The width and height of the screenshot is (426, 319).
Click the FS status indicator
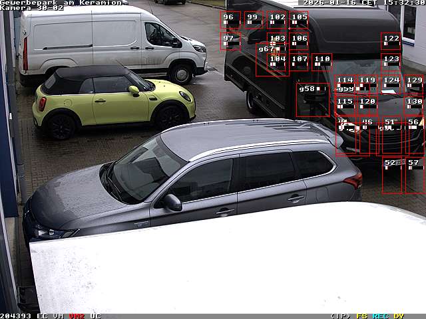(x=361, y=316)
